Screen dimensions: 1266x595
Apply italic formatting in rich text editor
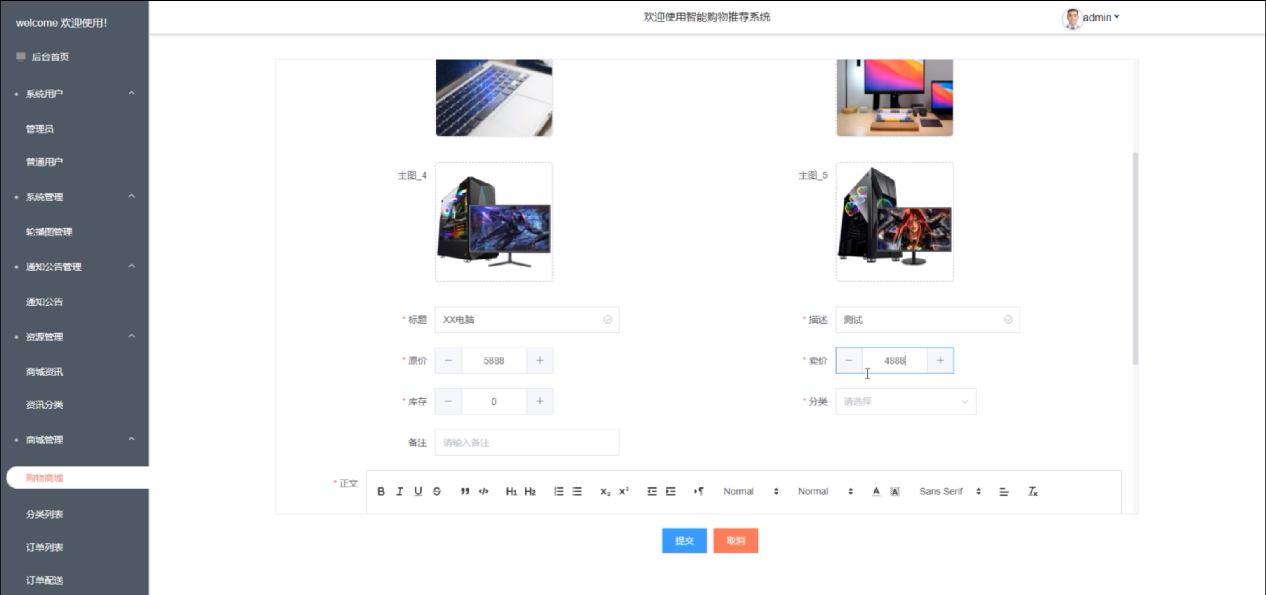pos(400,491)
